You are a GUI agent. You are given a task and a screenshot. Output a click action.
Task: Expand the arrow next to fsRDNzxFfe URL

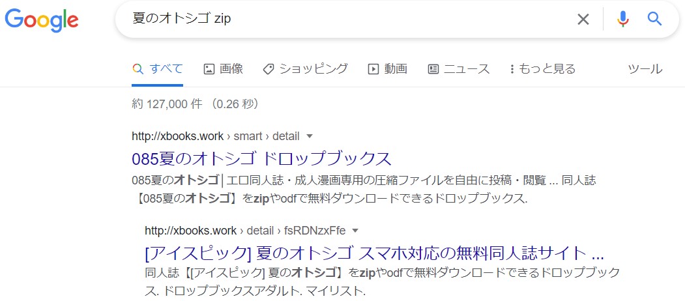coord(355,230)
